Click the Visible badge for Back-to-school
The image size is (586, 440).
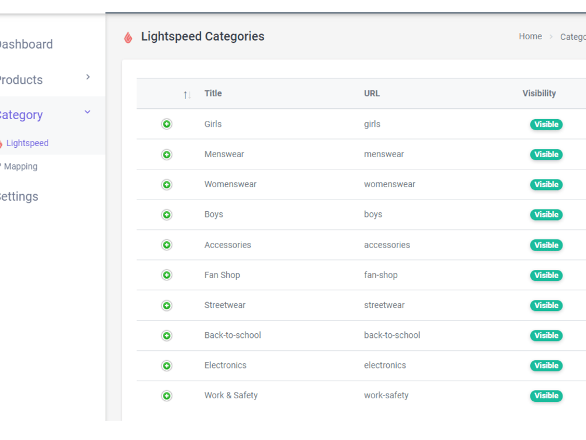click(546, 336)
